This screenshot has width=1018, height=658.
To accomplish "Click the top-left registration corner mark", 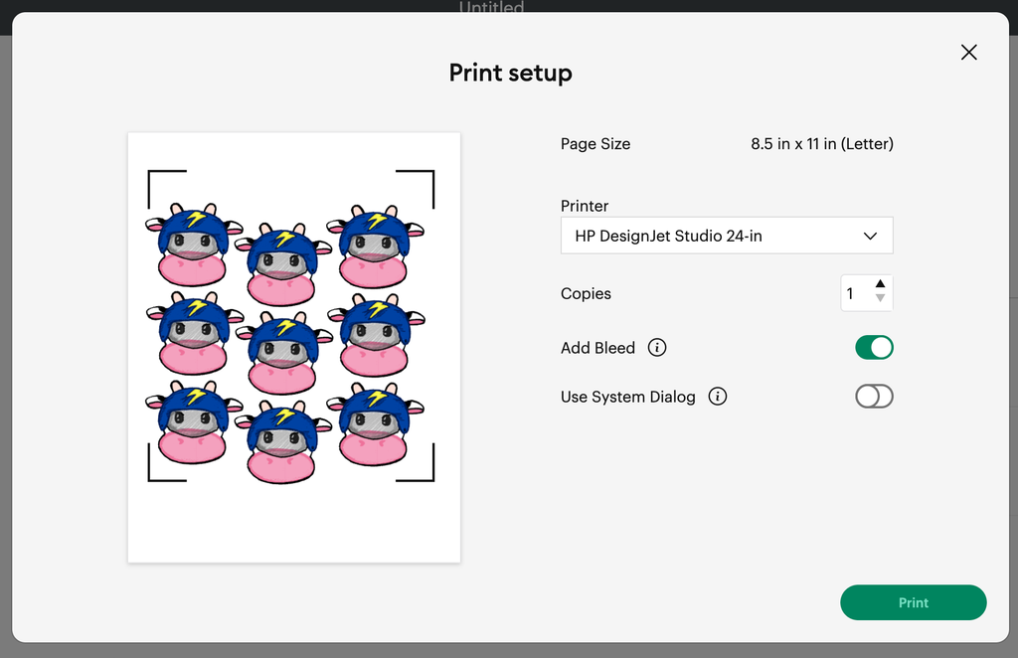I will [155, 178].
